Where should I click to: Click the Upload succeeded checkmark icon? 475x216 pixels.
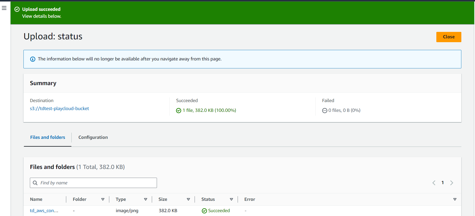[x=17, y=9]
